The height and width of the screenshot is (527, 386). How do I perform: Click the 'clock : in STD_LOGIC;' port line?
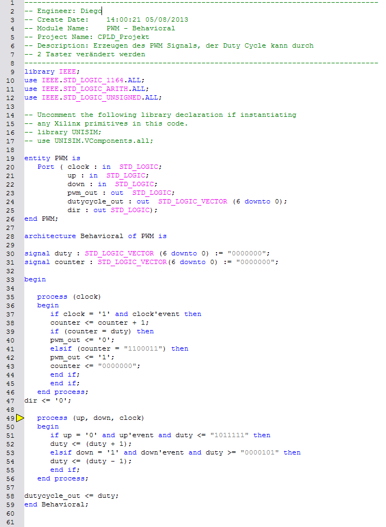click(x=114, y=167)
